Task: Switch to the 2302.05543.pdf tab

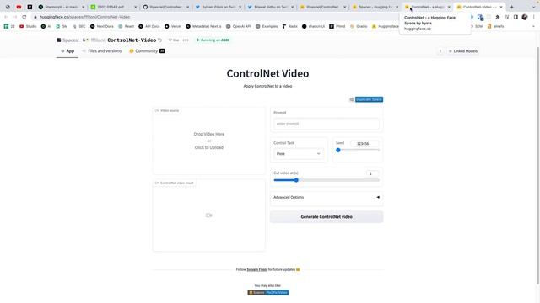Action: click(x=113, y=7)
